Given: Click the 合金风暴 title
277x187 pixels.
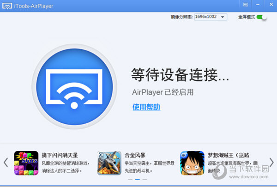Looking at the screenshot, I should click(135, 155).
